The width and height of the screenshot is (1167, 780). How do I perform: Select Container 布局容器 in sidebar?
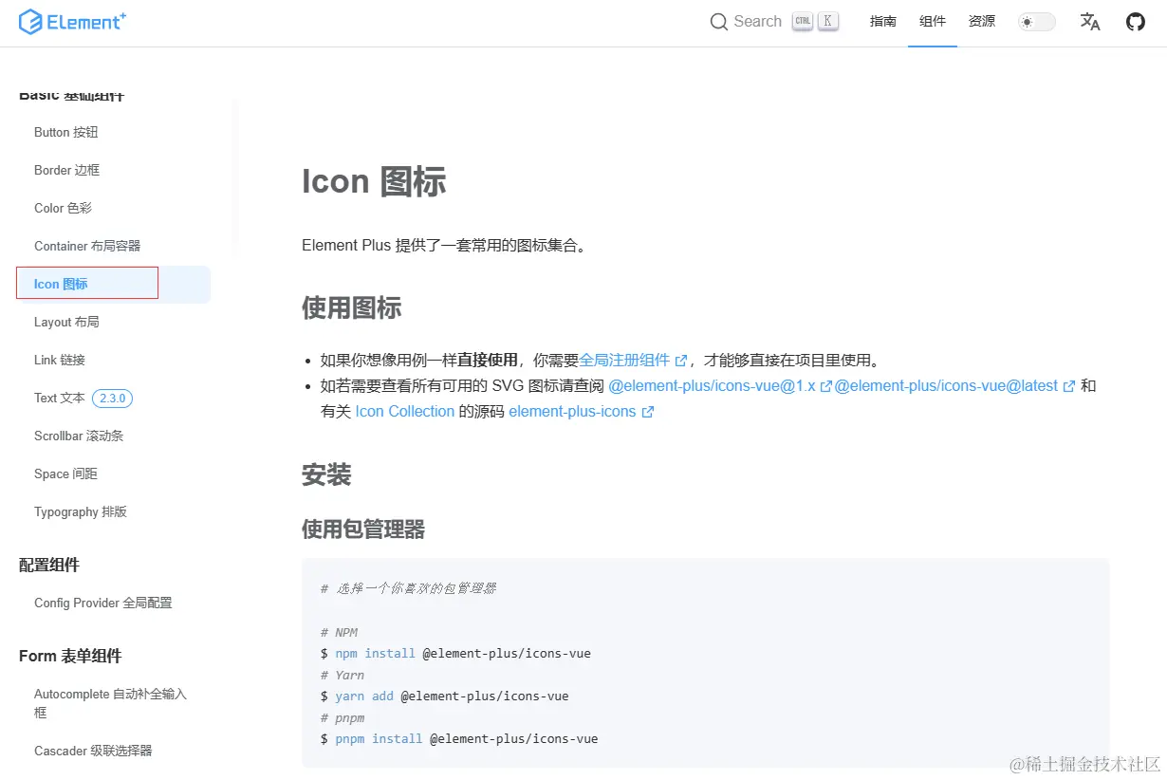[x=87, y=246]
